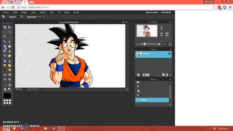Select the Spot heal tool
The width and height of the screenshot is (233, 131).
pos(9,75)
